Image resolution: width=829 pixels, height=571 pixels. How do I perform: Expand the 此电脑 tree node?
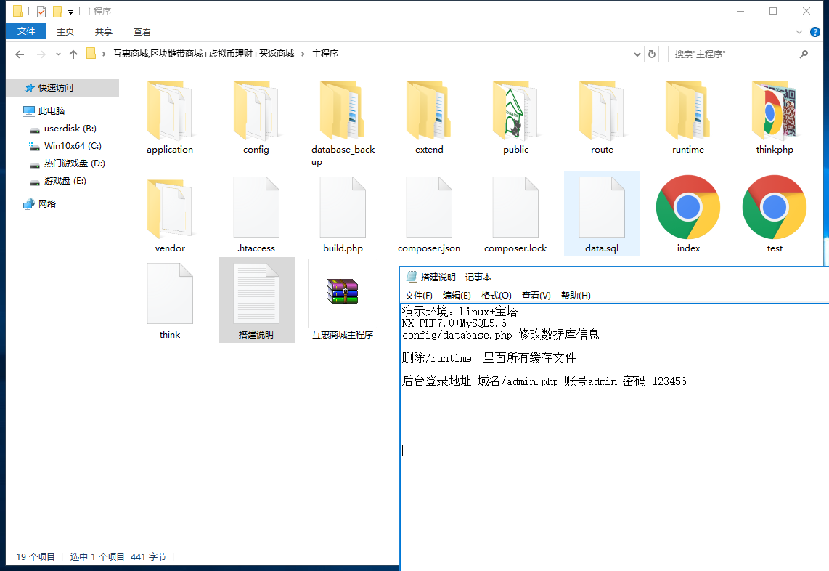16,109
